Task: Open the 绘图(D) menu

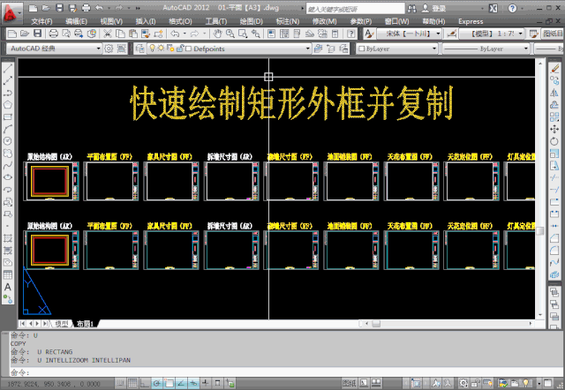Action: pos(251,21)
